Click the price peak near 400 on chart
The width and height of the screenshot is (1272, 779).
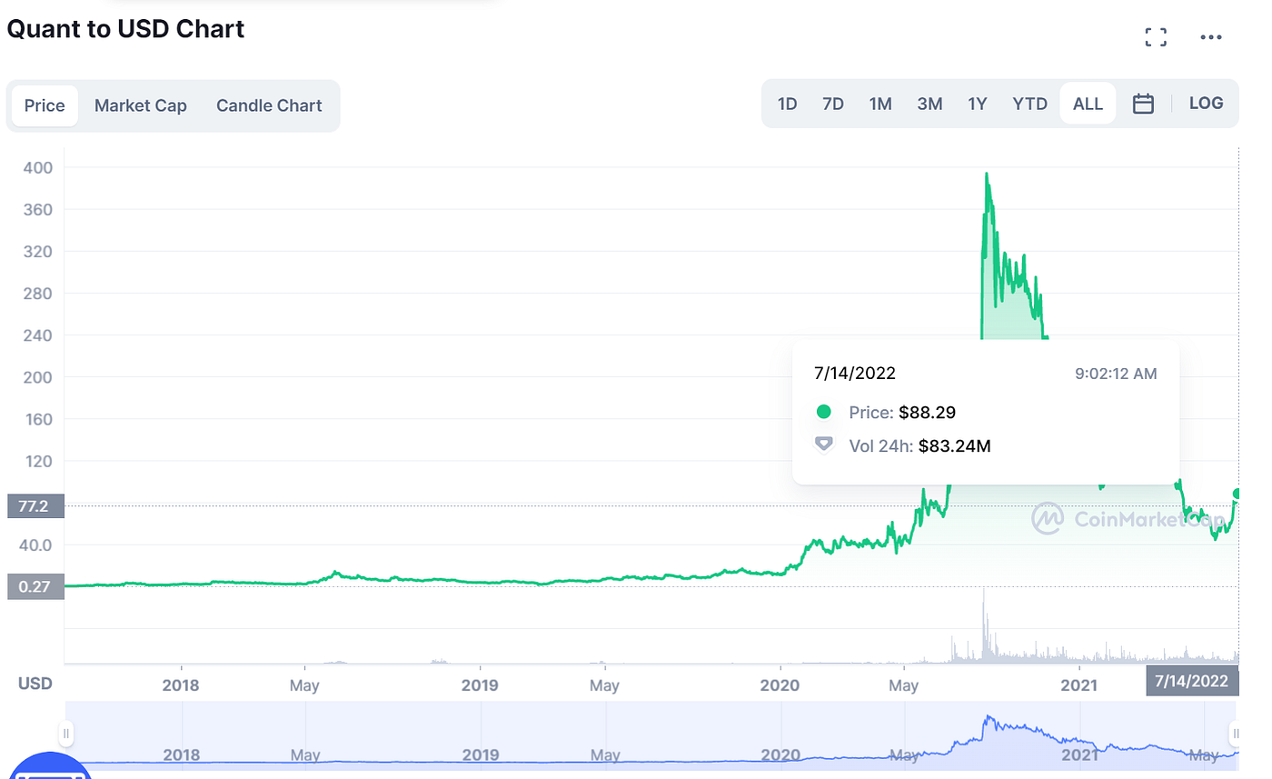coord(987,175)
